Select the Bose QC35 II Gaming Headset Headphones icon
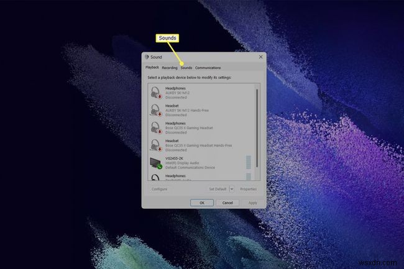 click(156, 128)
